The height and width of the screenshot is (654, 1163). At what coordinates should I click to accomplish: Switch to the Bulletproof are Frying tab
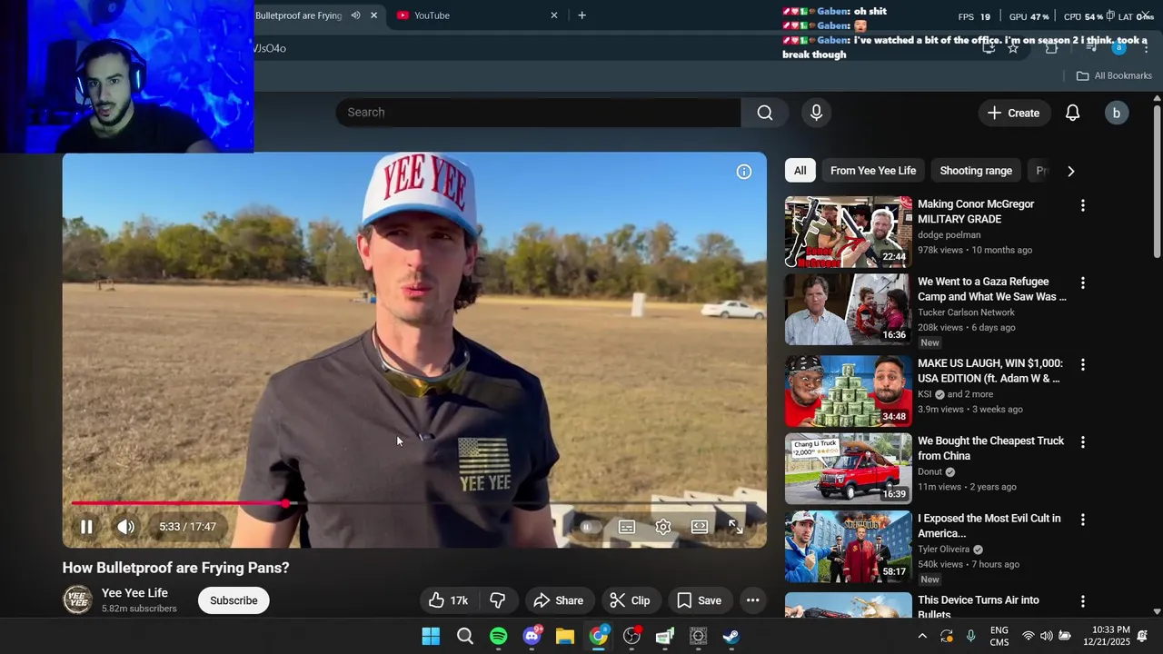coord(298,15)
